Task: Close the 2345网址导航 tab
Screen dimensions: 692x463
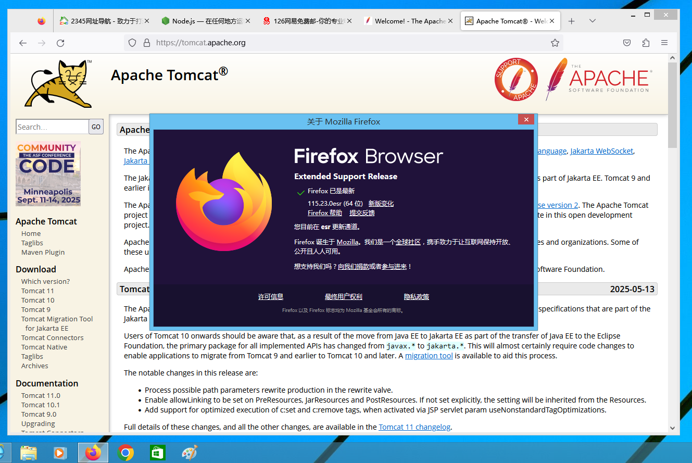Action: [147, 21]
